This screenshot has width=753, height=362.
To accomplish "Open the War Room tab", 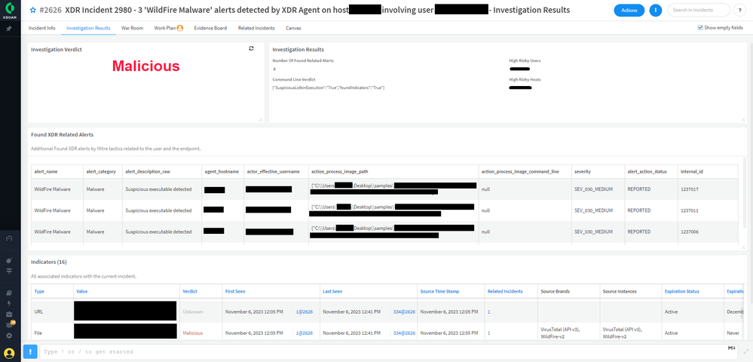I will pos(132,29).
